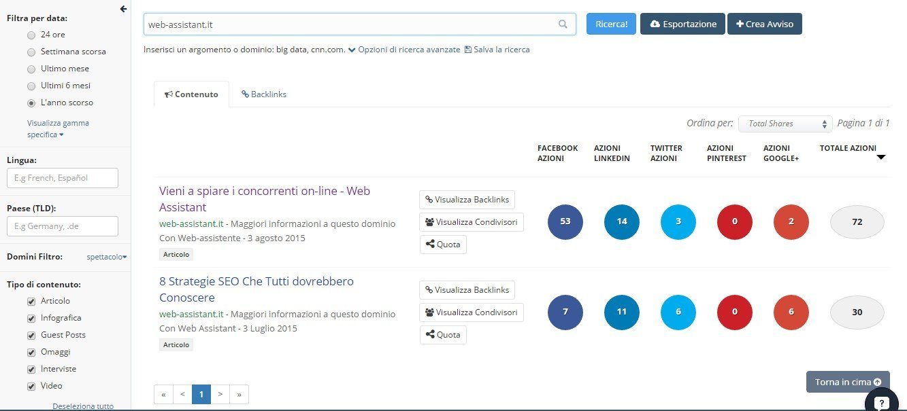This screenshot has width=907, height=411.
Task: Uncheck the Video content type checkbox
Action: click(31, 386)
